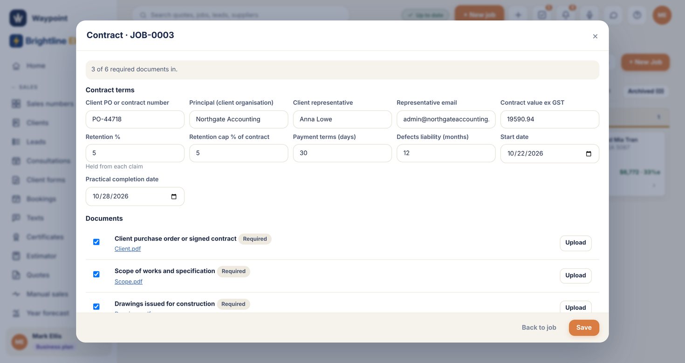
Task: Open the Scope.pdf document link
Action: [129, 281]
